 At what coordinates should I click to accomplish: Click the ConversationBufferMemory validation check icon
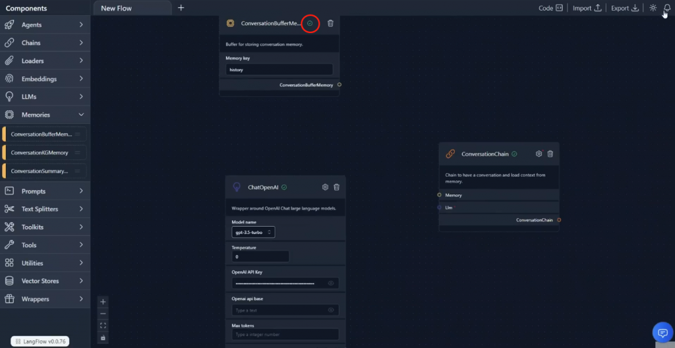click(x=310, y=23)
